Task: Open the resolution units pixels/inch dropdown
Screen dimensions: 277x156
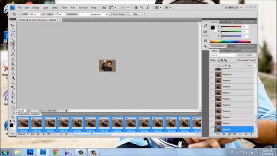Action: click(99, 14)
